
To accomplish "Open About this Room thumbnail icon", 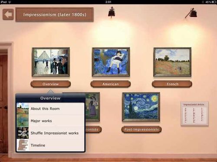I will tap(23, 109).
